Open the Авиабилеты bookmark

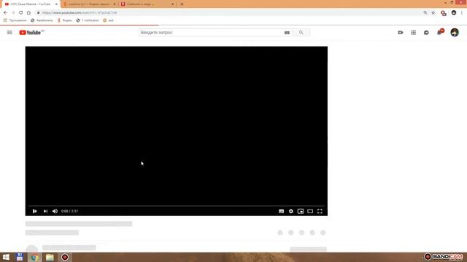click(x=42, y=20)
